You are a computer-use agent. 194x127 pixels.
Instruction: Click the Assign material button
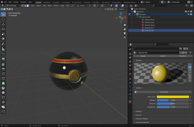[x=143, y=56]
